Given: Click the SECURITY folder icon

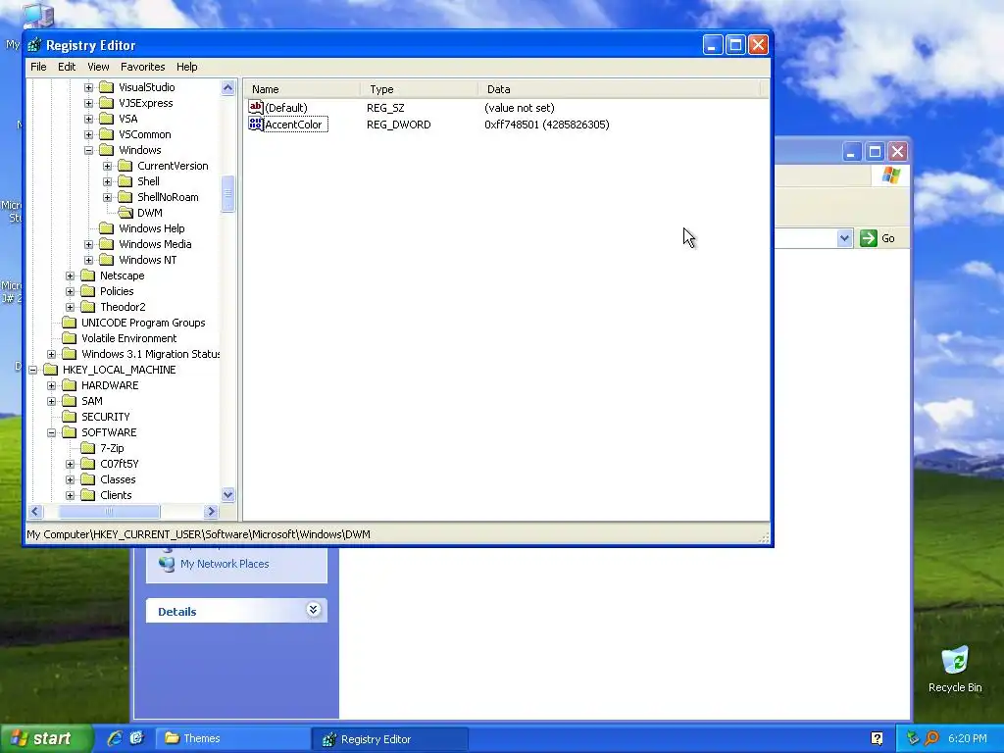Looking at the screenshot, I should tap(70, 417).
